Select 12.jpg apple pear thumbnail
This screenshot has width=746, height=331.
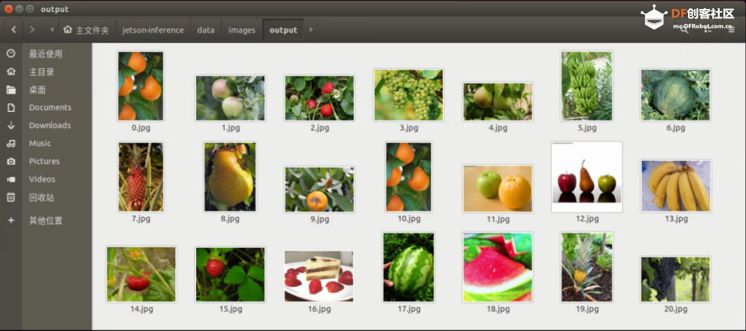click(587, 177)
